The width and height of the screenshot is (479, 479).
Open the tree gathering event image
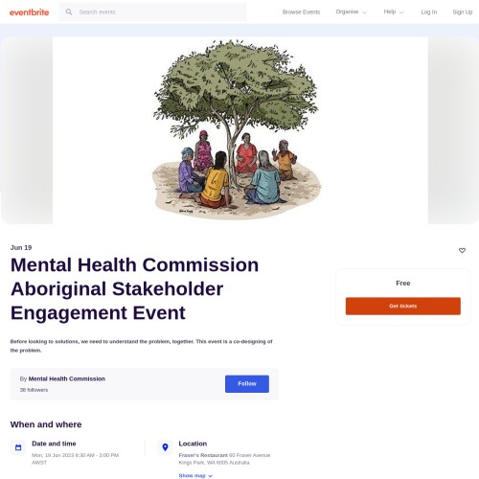click(x=239, y=130)
